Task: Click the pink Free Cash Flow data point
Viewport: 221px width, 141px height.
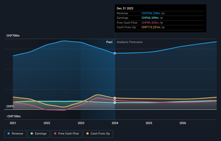Action: (x=115, y=100)
